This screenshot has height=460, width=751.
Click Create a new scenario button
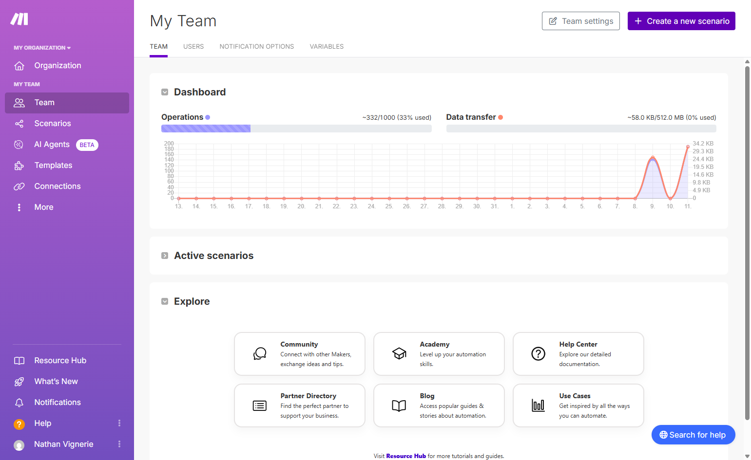(681, 21)
